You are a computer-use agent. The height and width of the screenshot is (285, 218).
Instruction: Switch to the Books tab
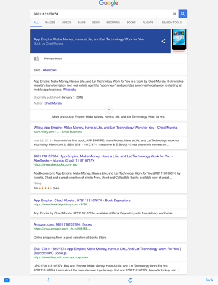tap(131, 23)
